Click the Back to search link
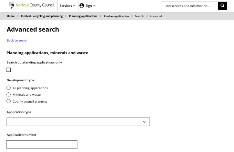234x152 pixels. click(18, 40)
